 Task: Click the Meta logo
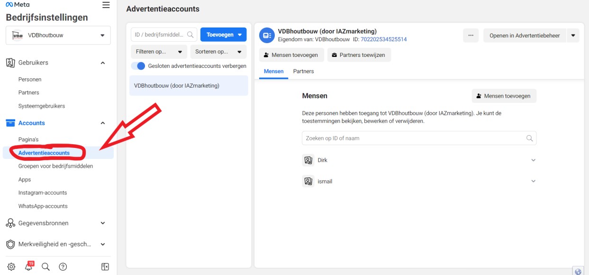tap(18, 4)
